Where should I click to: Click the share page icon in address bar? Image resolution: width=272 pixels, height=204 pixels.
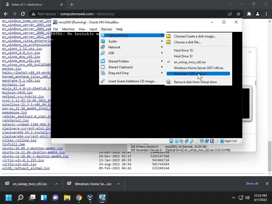230,14
